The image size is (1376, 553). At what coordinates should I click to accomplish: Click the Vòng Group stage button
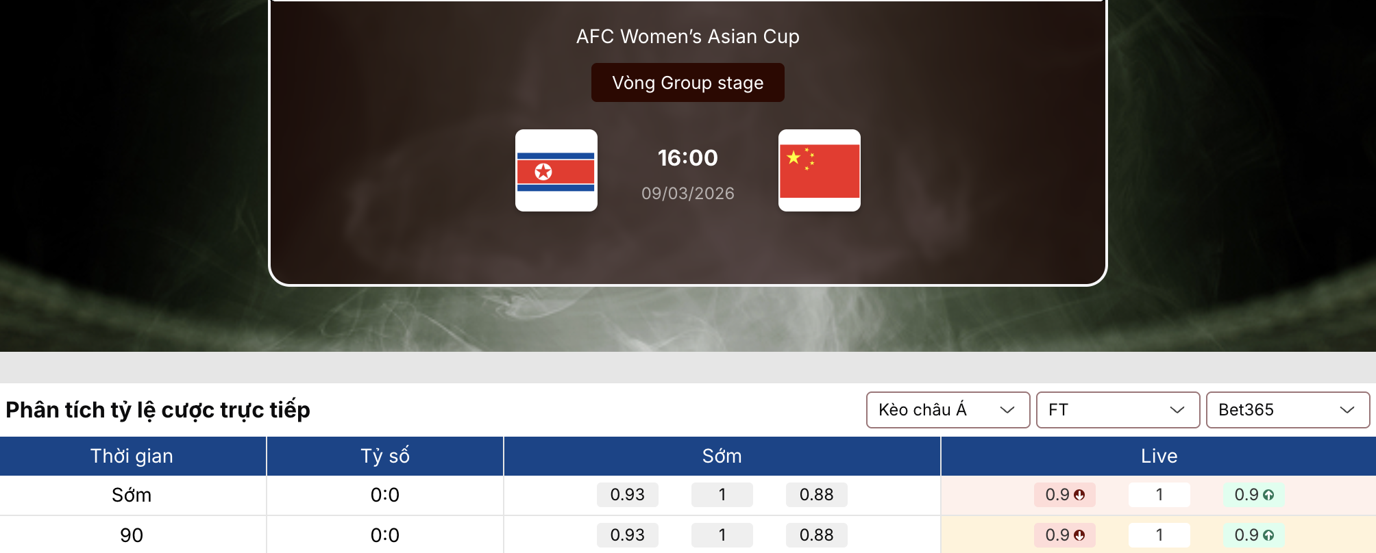pos(687,82)
